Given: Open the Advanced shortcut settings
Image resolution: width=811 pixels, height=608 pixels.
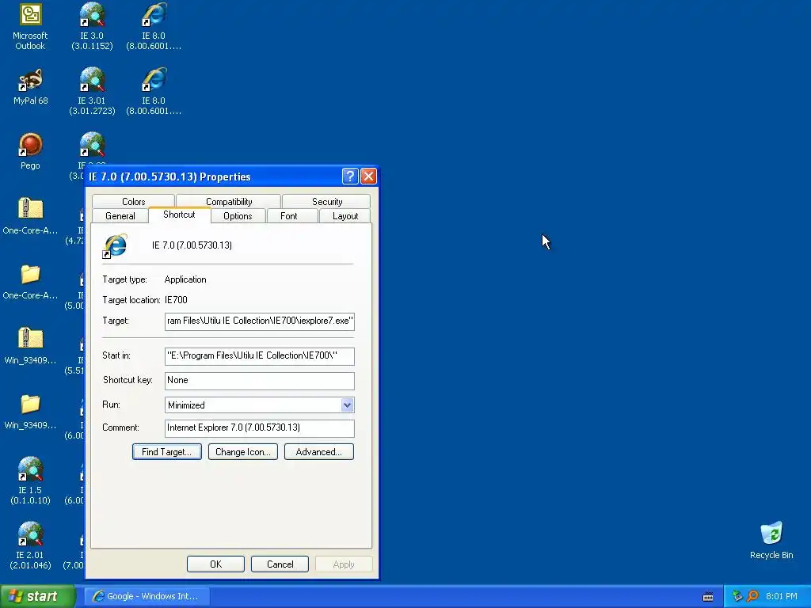Looking at the screenshot, I should click(319, 452).
